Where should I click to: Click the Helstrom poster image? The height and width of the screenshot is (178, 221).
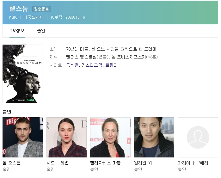23,74
